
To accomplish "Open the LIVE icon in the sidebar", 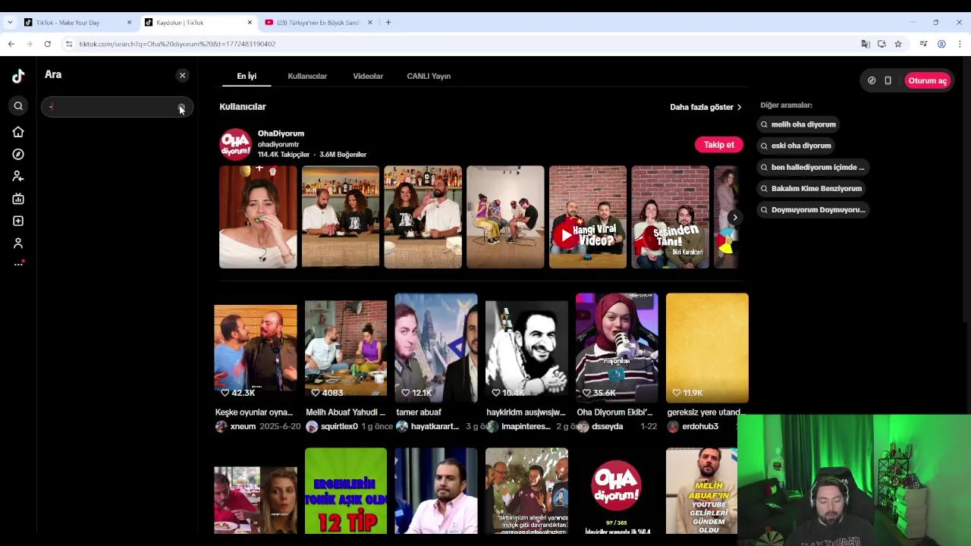I will [18, 199].
